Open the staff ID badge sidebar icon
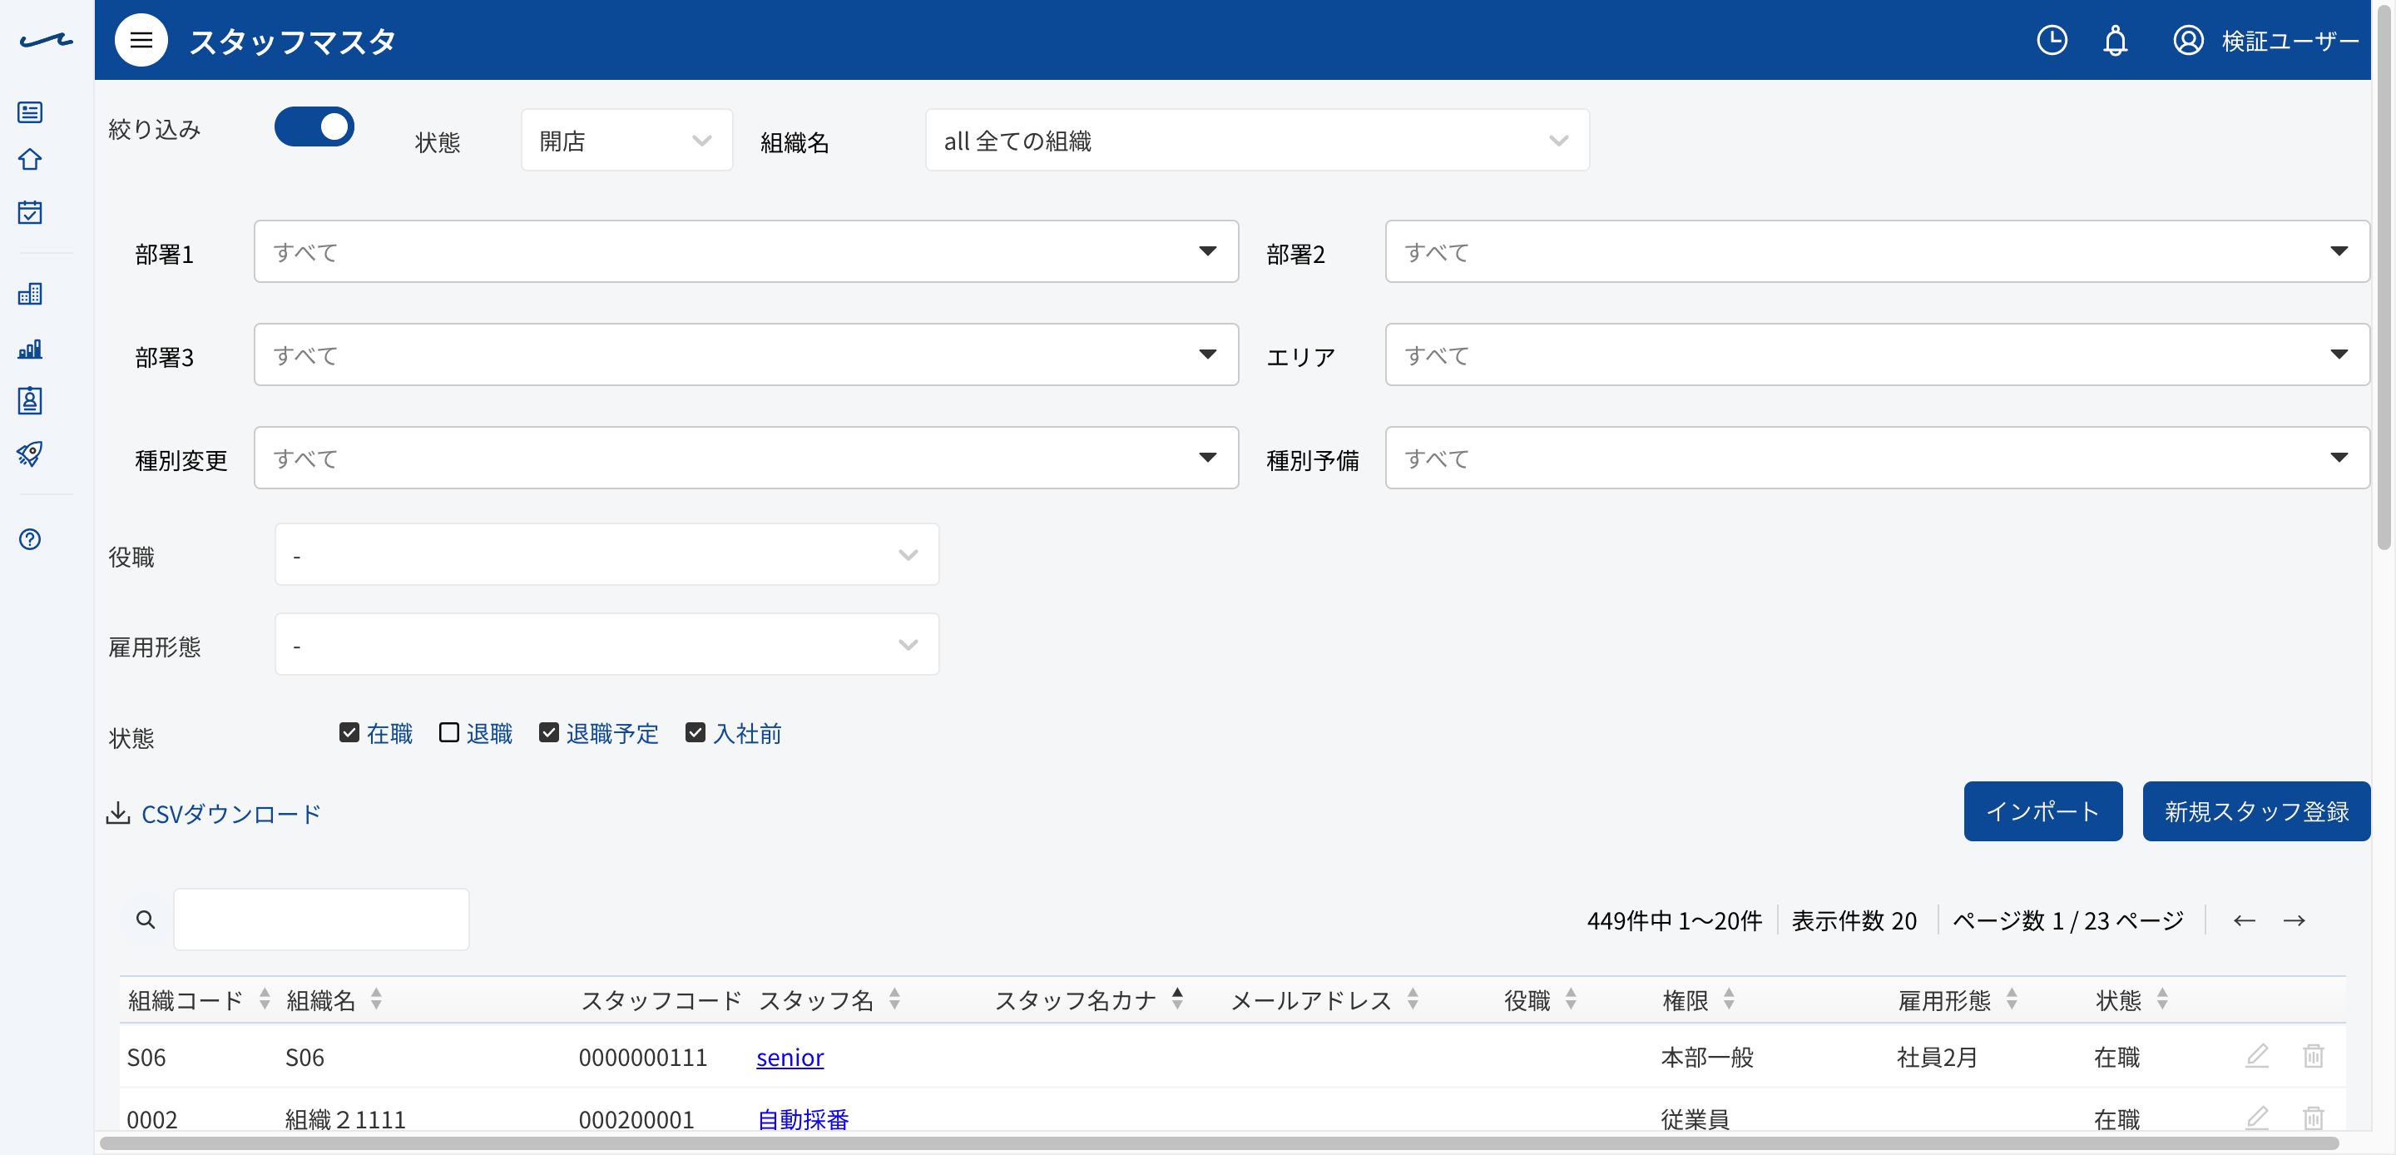Viewport: 2396px width, 1155px height. (x=30, y=400)
